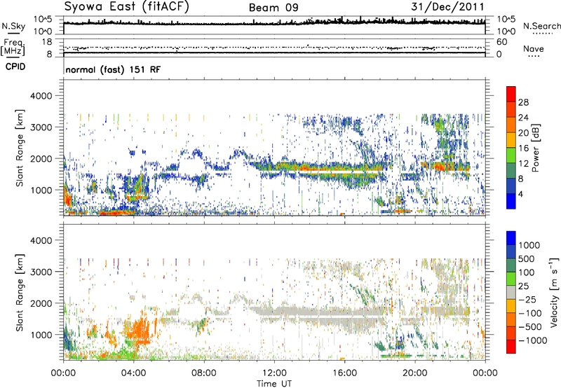Click the 'Freq. [MHz]' axis label
This screenshot has width=561, height=388.
(x=13, y=48)
